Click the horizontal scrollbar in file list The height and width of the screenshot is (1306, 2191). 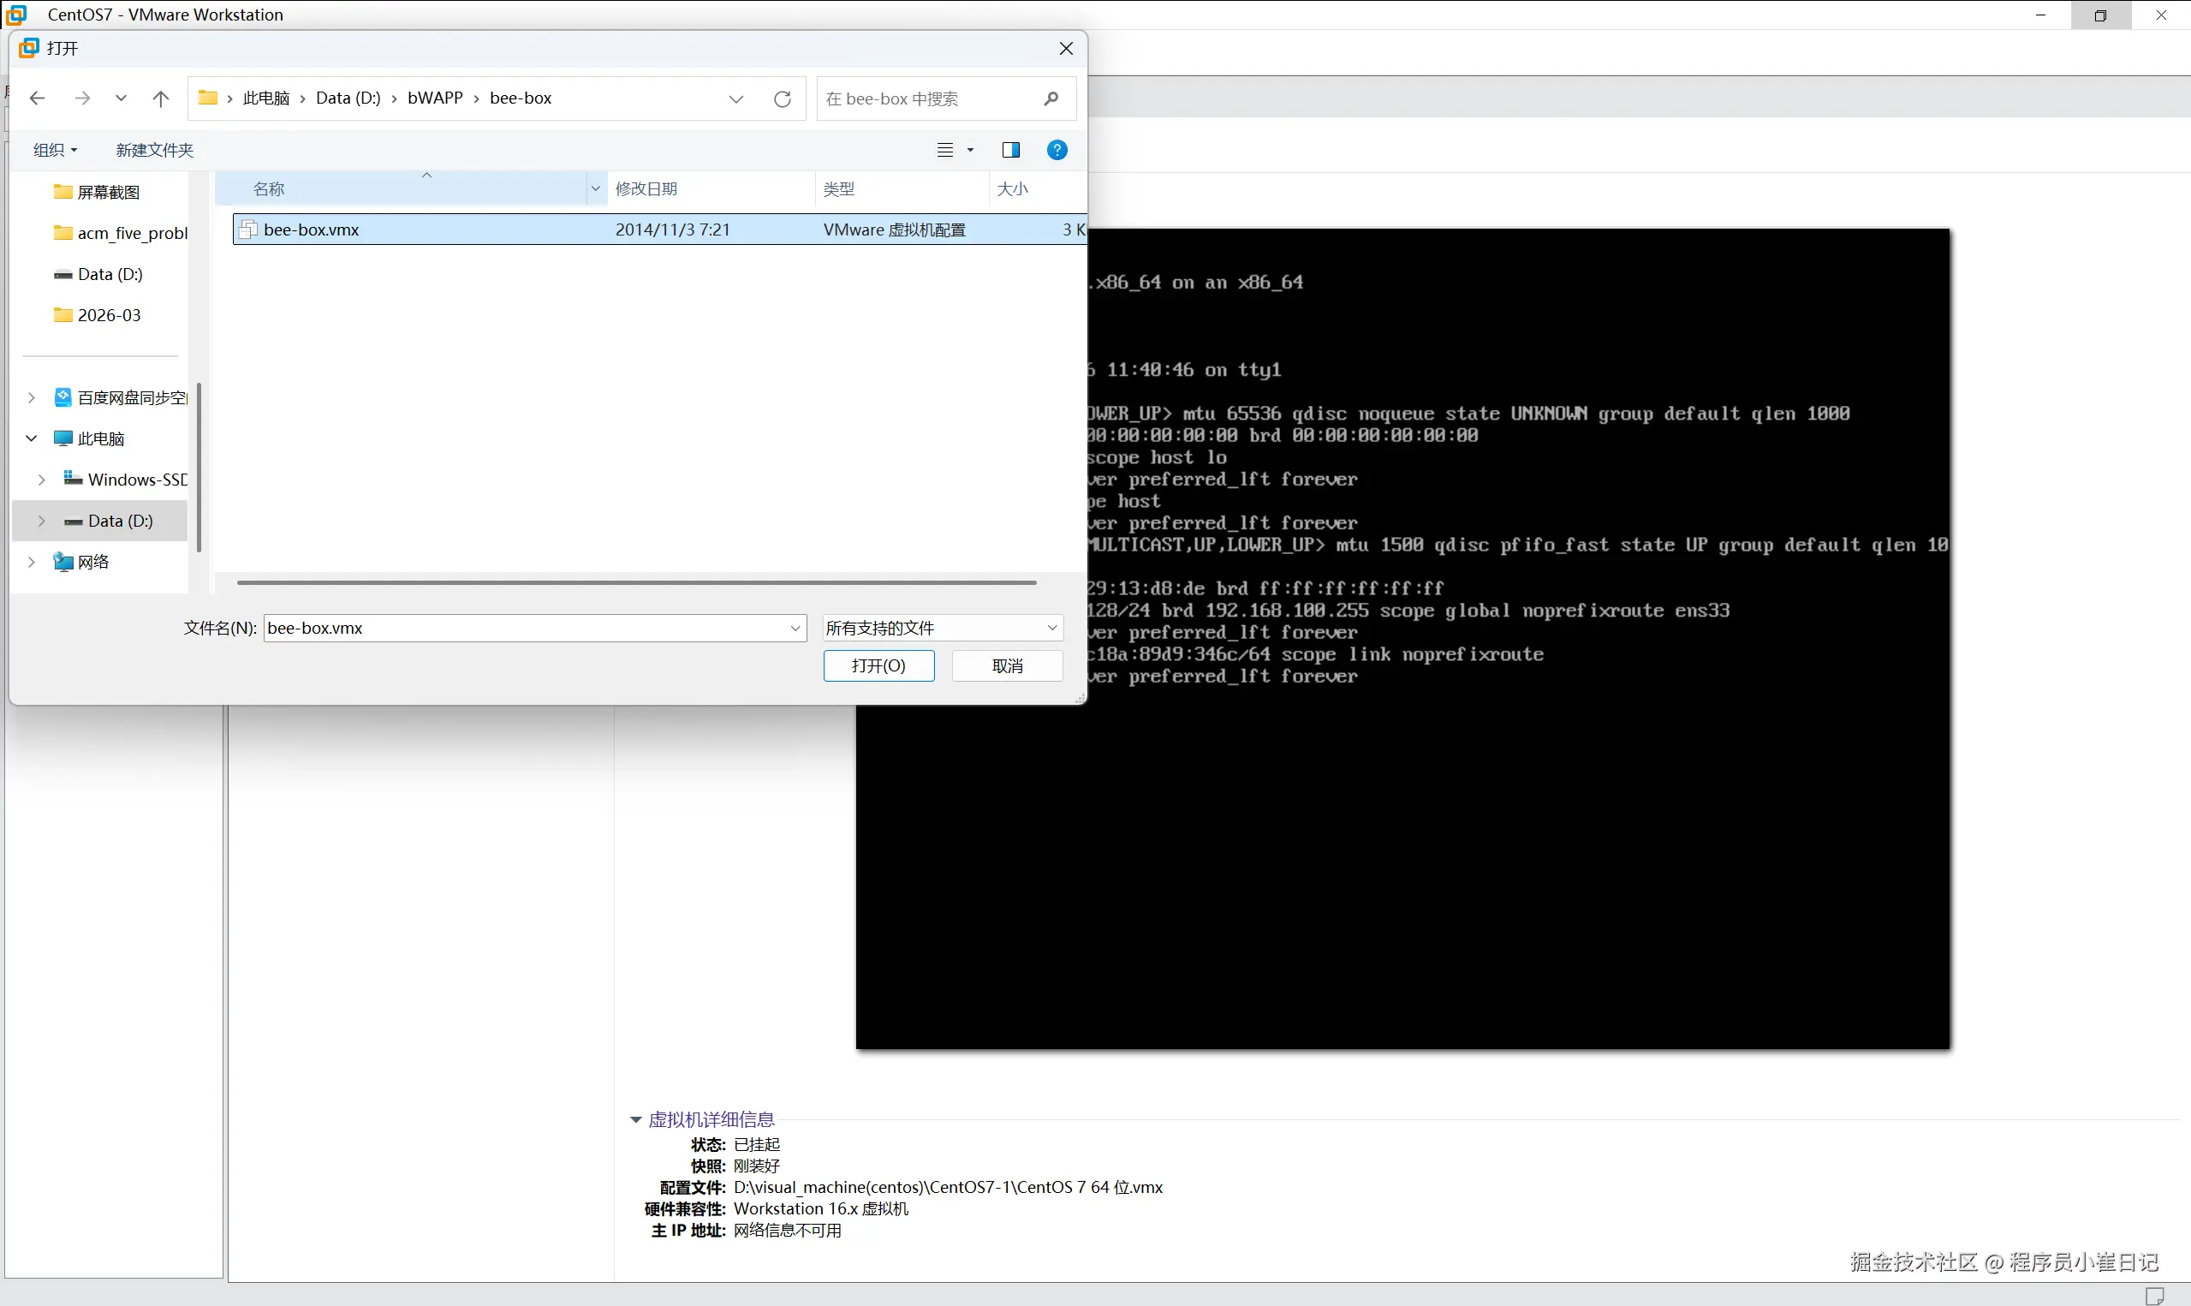(x=636, y=582)
